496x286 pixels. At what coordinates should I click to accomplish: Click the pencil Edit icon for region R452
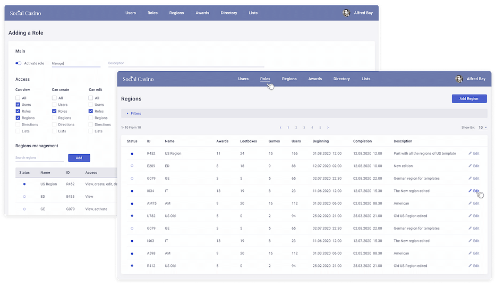coord(471,153)
